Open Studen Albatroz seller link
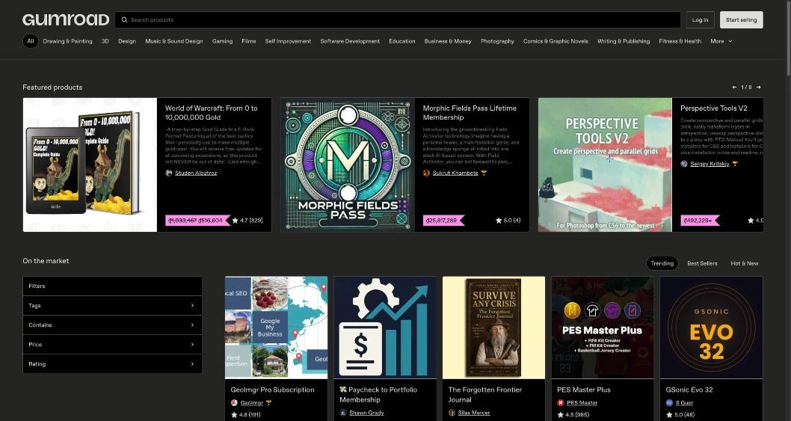The width and height of the screenshot is (791, 421). click(x=196, y=173)
